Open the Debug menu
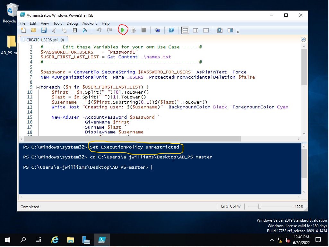This screenshot has height=247, width=329. 72,23
